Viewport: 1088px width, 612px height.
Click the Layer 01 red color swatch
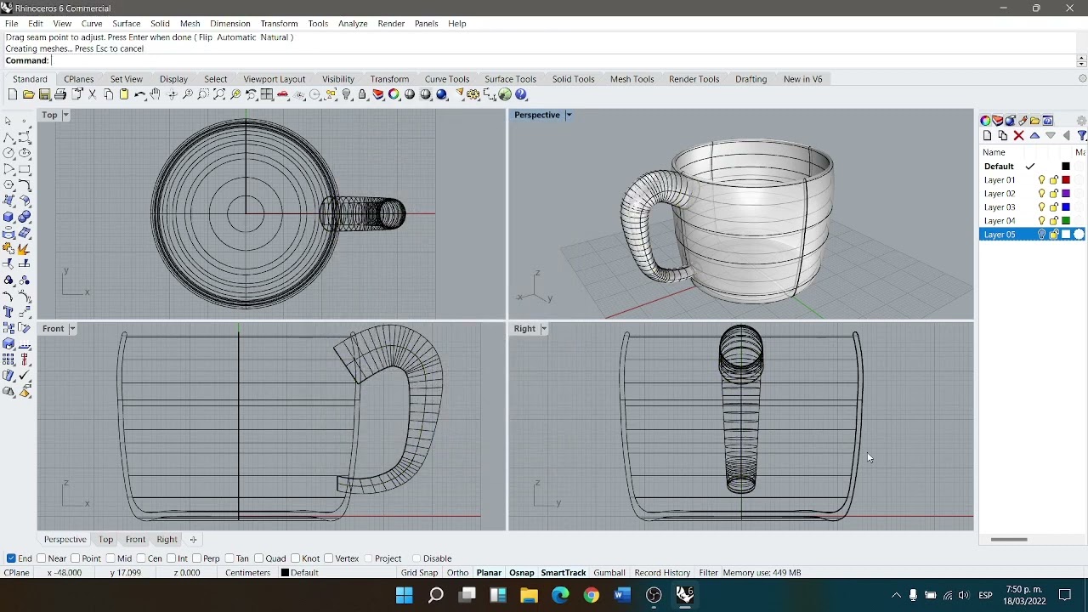[x=1066, y=180]
